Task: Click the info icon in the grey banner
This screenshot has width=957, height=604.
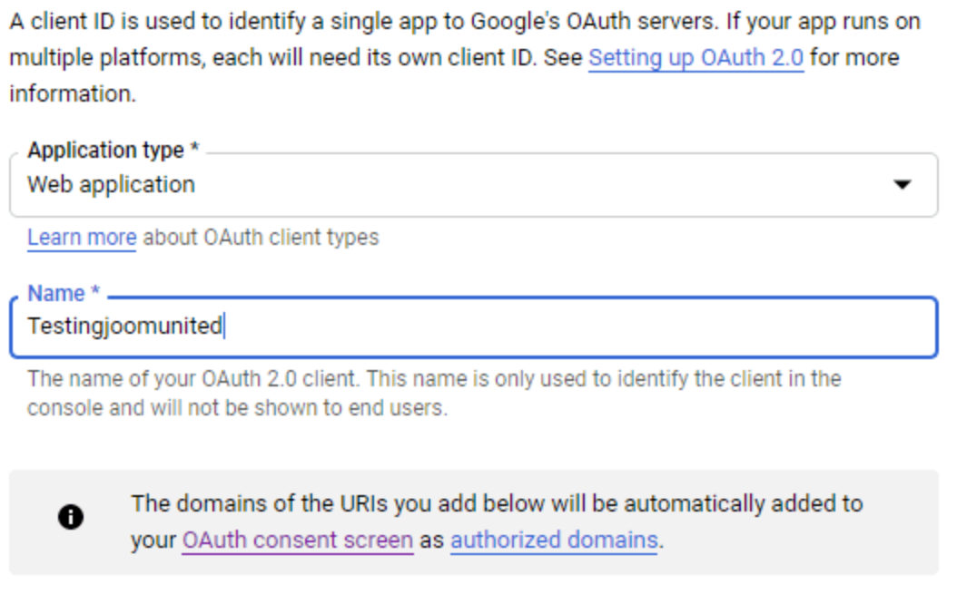Action: click(71, 518)
